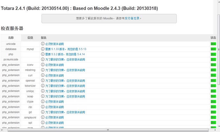This screenshot has width=220, height=132.
Task: Open the database report link mentioning 5.1.33
Action: click(x=66, y=49)
